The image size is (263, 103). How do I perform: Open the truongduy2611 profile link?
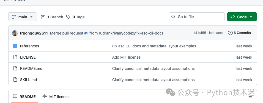coord(34,33)
